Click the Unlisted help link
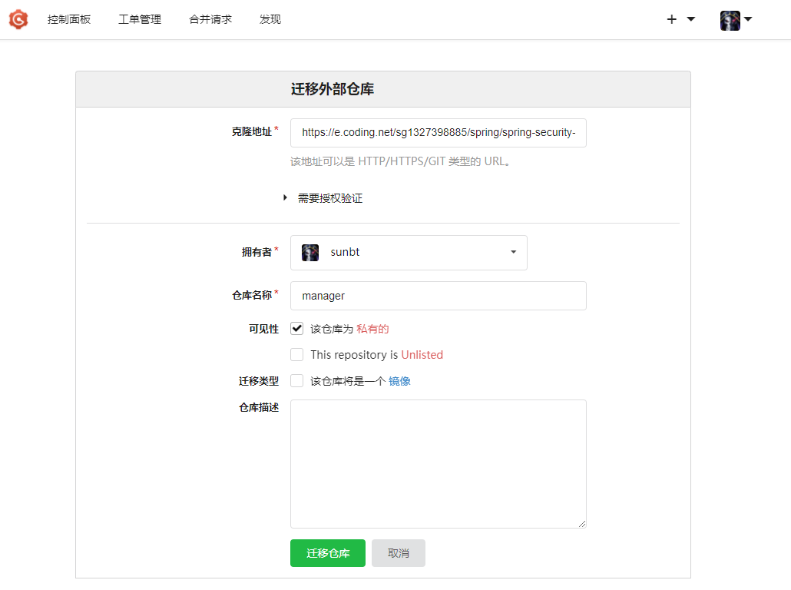 click(422, 354)
